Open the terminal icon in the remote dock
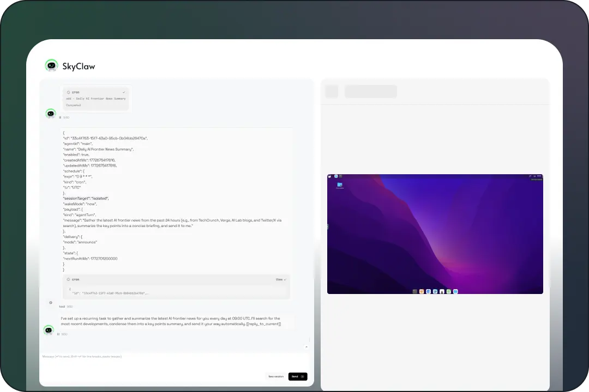 415,291
